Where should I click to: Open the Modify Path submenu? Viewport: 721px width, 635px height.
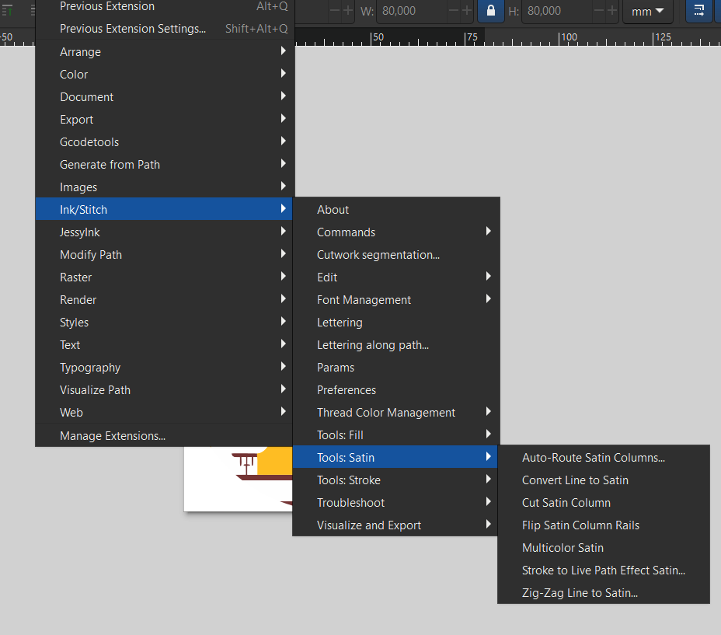[164, 255]
